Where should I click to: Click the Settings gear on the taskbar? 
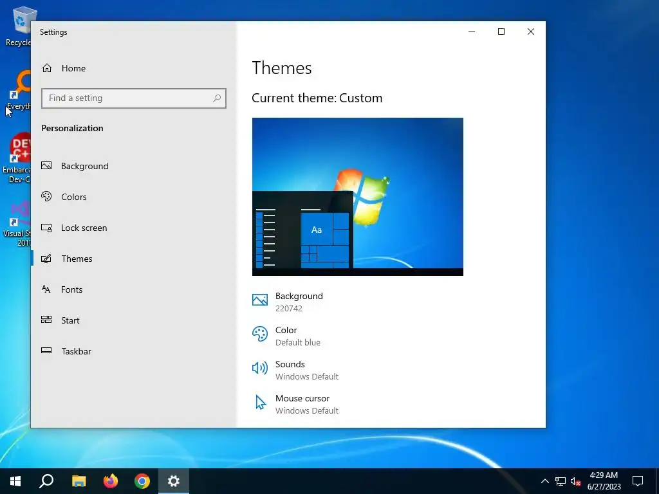coord(174,481)
